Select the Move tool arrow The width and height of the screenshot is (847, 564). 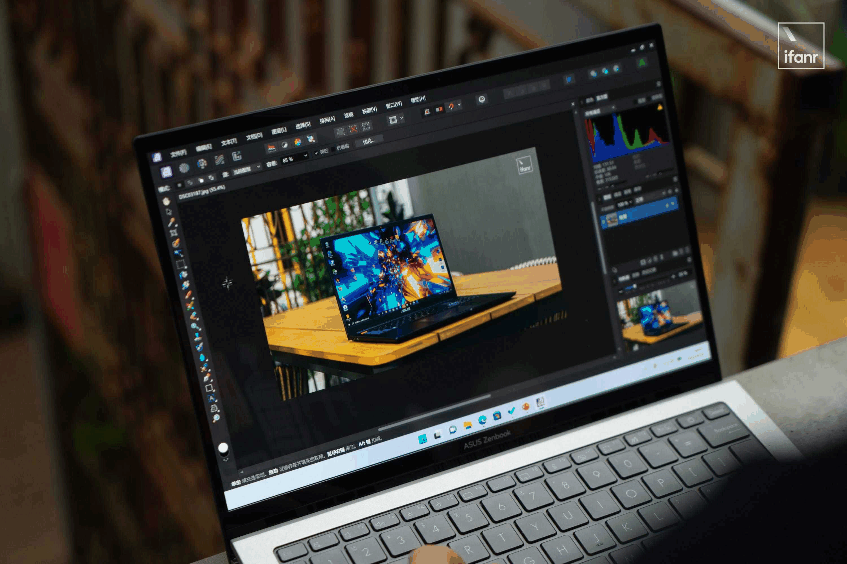click(169, 212)
